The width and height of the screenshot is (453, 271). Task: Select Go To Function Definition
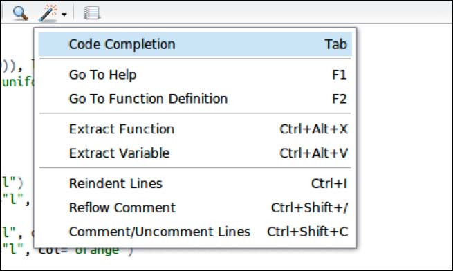195,99
